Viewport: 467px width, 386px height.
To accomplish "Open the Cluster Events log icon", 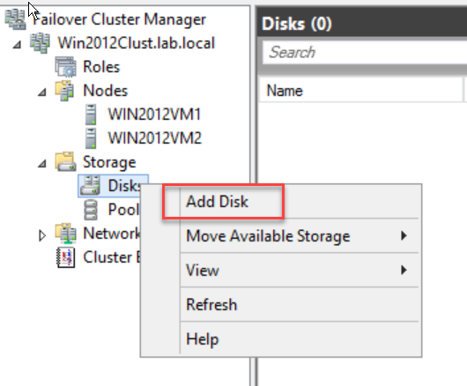I will click(x=65, y=257).
